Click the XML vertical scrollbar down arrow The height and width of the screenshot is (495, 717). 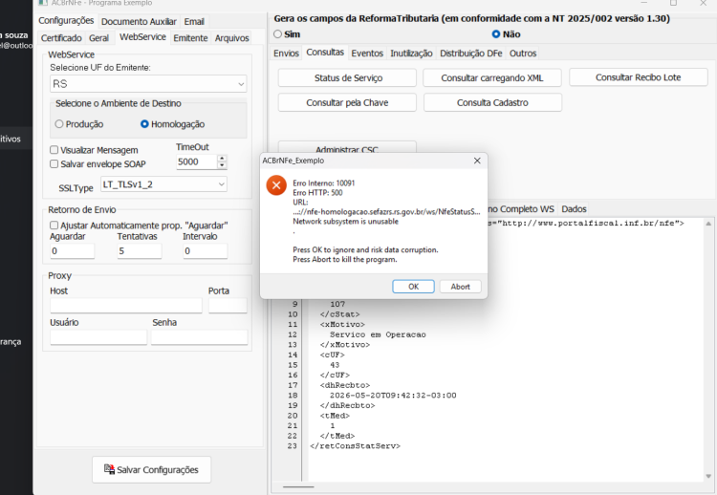click(708, 476)
